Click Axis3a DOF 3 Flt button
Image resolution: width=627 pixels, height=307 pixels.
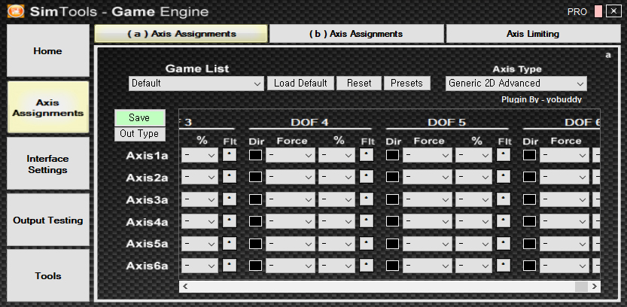pyautogui.click(x=230, y=199)
